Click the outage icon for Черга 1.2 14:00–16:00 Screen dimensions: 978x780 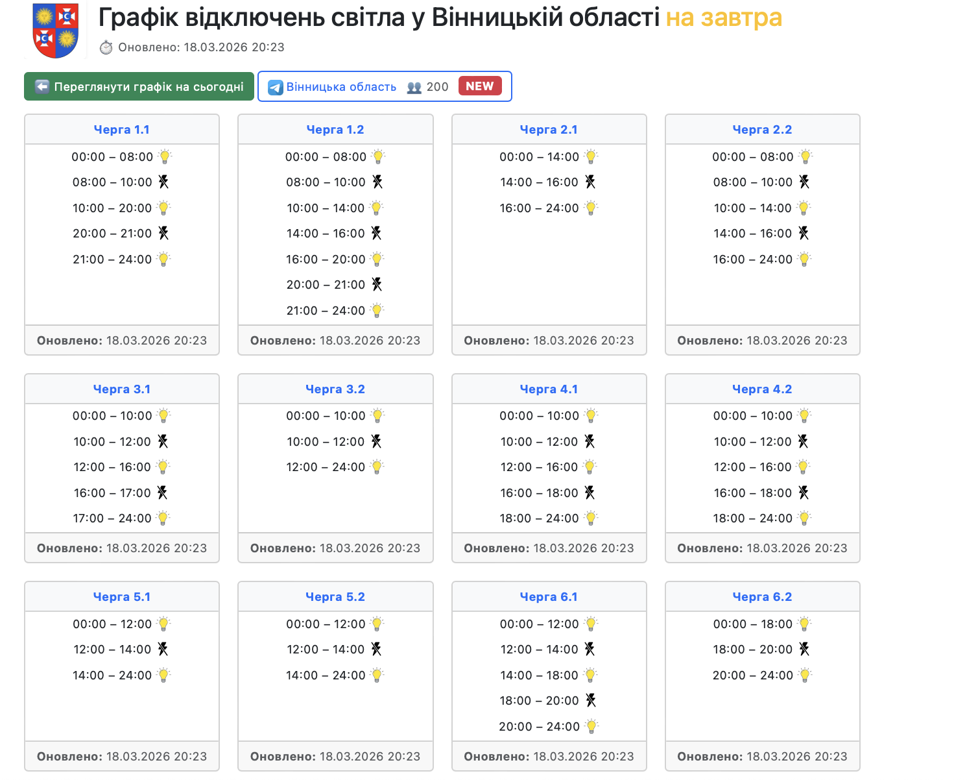[376, 233]
